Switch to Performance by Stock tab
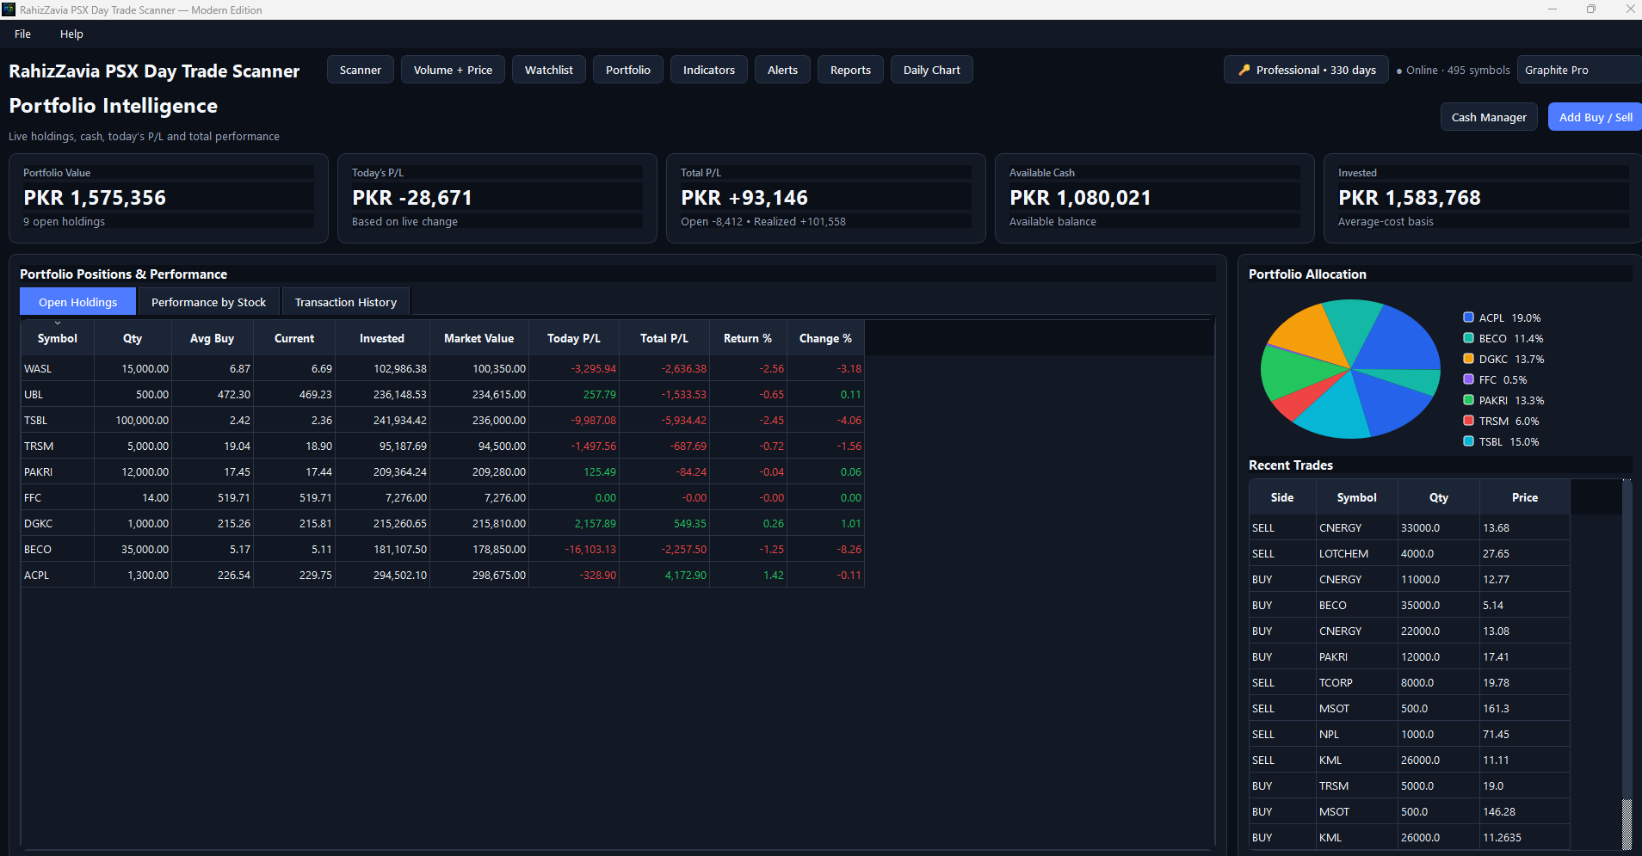The image size is (1642, 856). [208, 302]
